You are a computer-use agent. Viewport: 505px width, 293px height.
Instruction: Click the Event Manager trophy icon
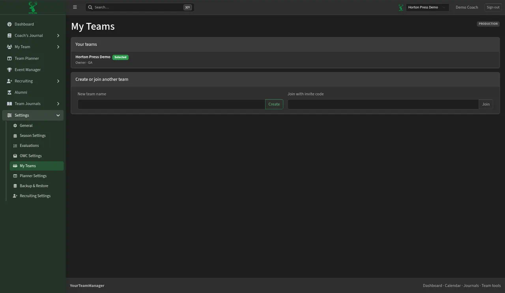tap(9, 70)
